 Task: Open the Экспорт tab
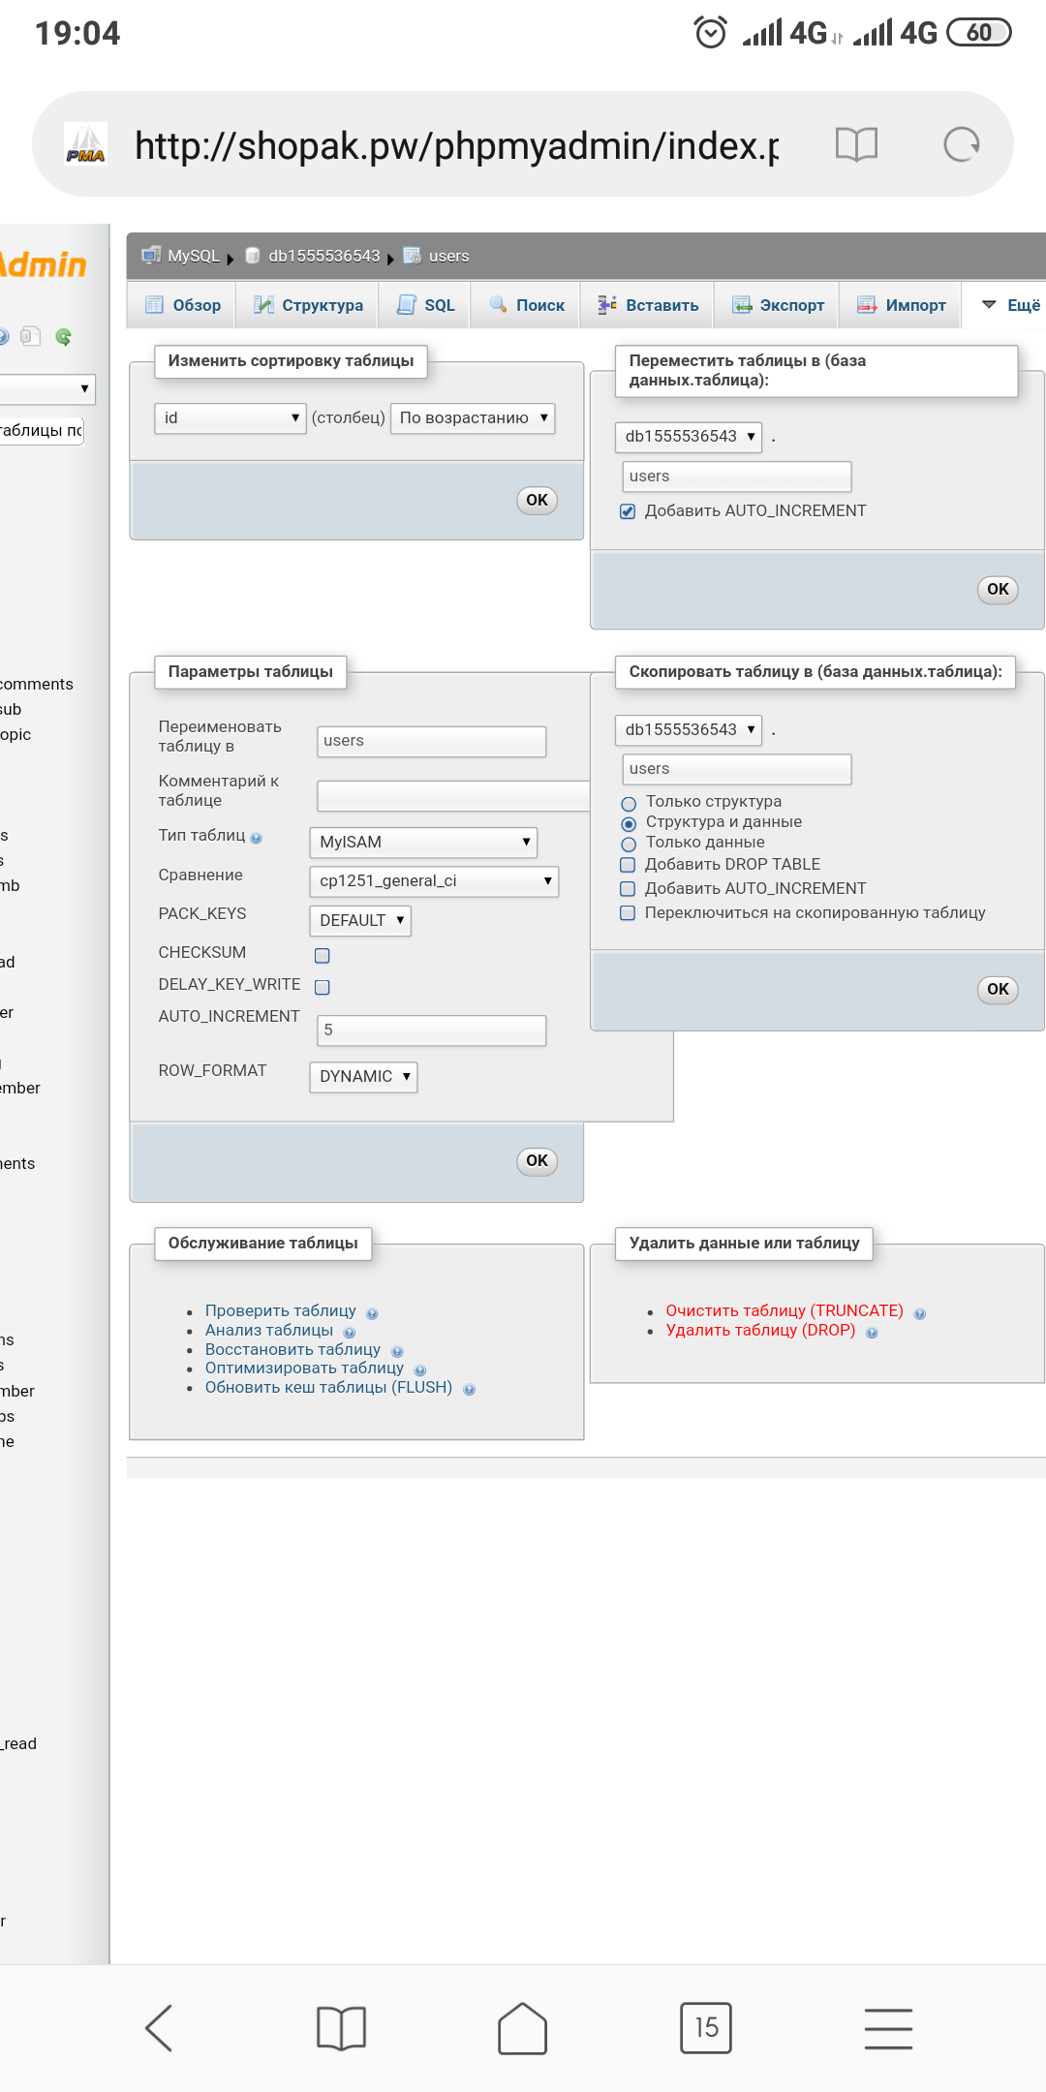778,305
